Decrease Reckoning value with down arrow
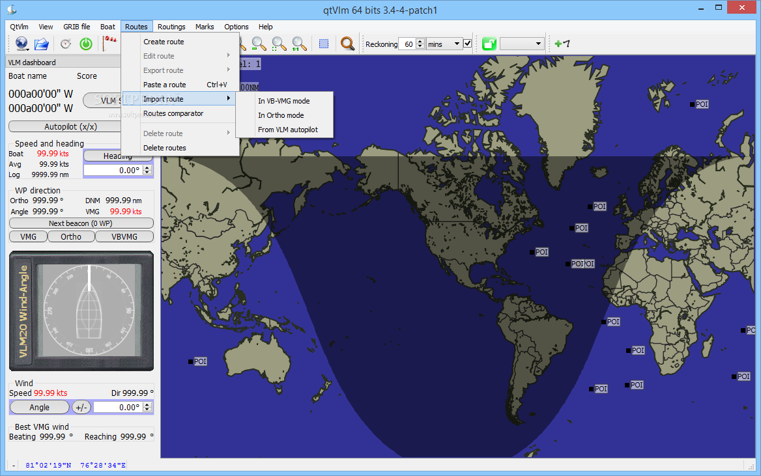The image size is (761, 476). click(420, 47)
